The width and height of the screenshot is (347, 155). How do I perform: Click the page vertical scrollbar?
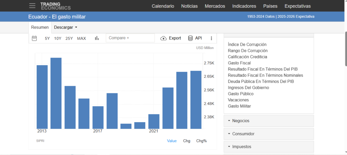click(x=345, y=49)
